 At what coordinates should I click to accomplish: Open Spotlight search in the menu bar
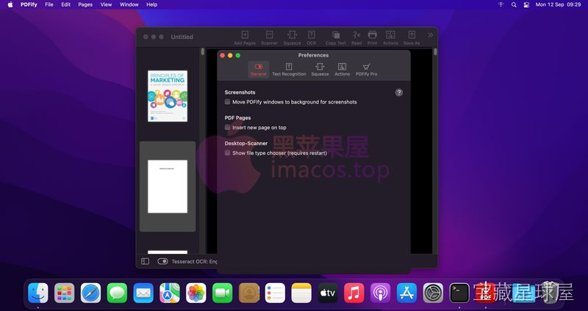[514, 4]
